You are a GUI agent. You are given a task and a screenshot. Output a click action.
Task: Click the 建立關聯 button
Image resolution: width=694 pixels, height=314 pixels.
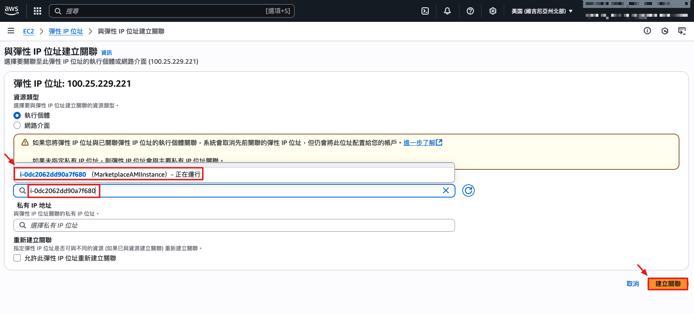pos(667,284)
